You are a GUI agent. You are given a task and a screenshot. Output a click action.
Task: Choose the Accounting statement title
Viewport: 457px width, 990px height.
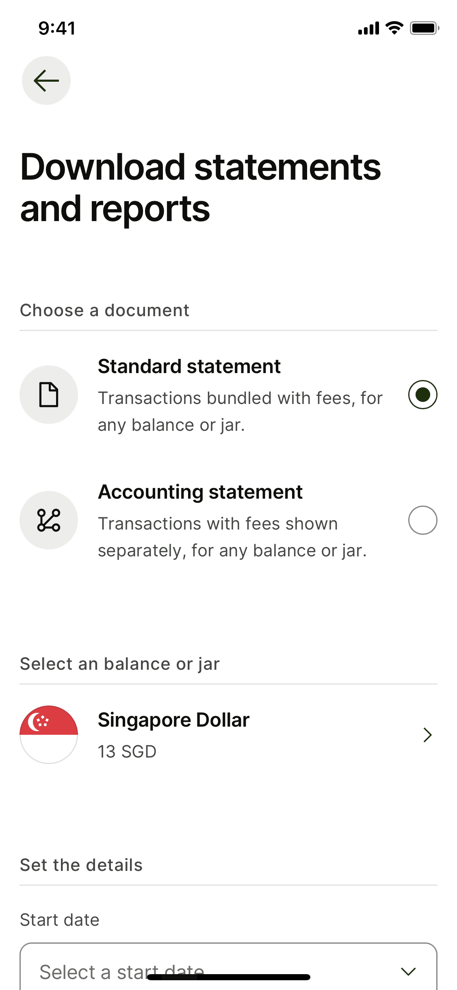[200, 492]
